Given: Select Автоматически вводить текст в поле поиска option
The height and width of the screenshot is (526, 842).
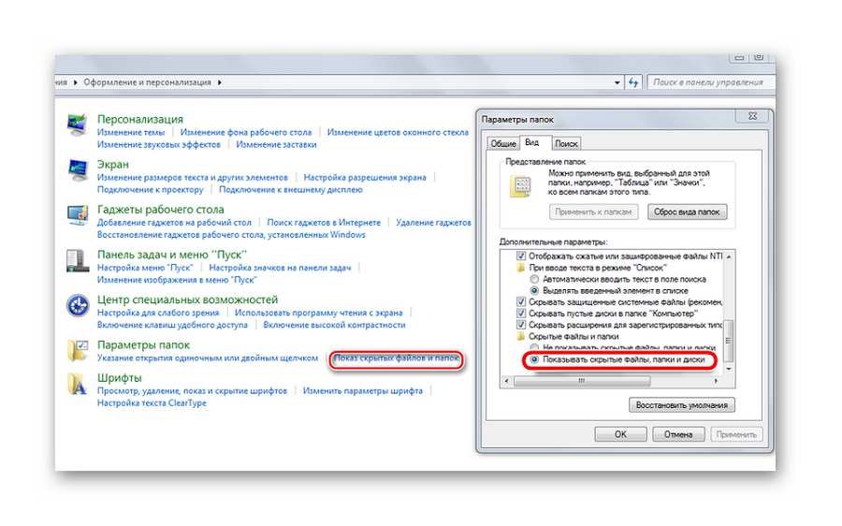Looking at the screenshot, I should pyautogui.click(x=534, y=279).
